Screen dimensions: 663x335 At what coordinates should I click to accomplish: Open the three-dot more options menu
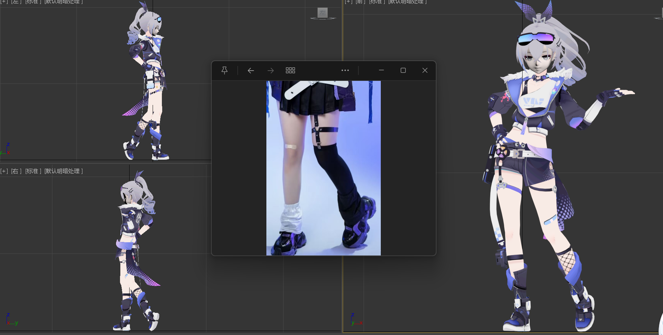(x=345, y=70)
